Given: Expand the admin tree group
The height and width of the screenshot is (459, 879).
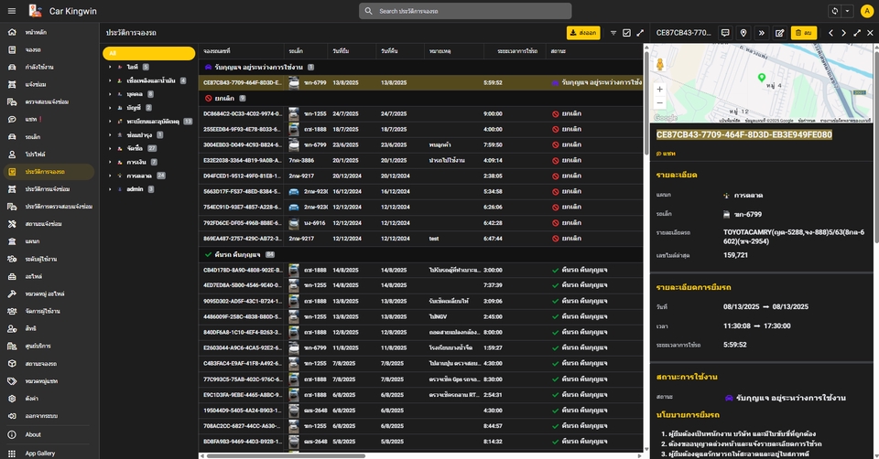Looking at the screenshot, I should coord(110,189).
